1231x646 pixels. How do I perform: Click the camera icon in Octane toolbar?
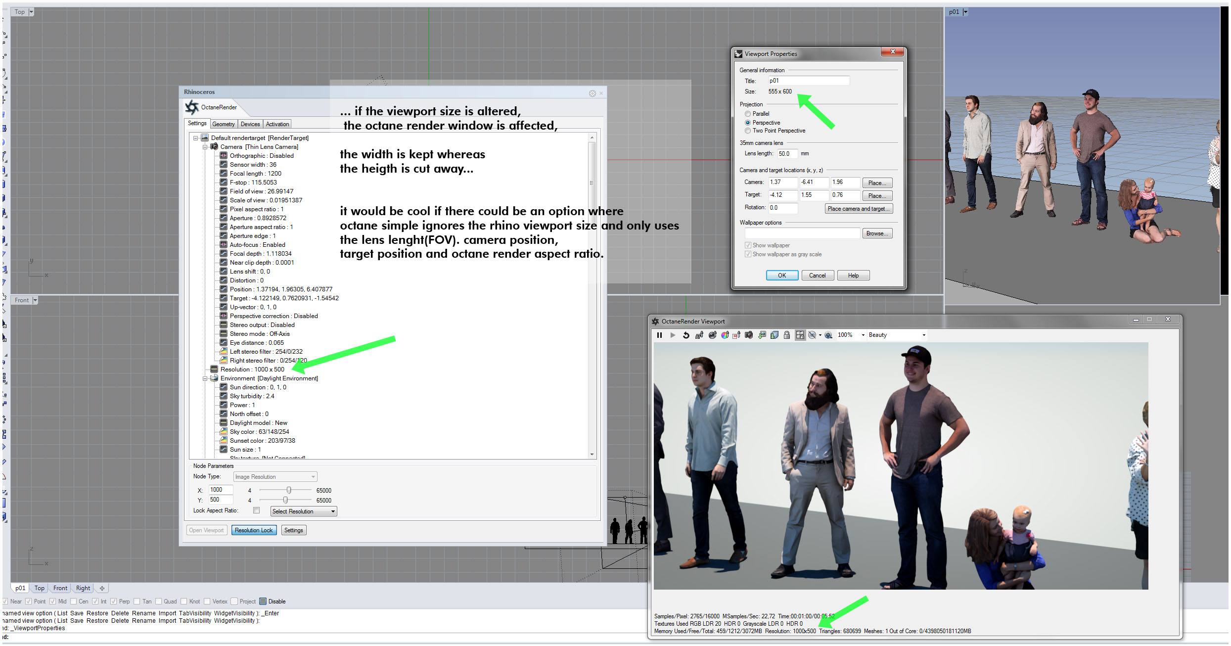749,335
